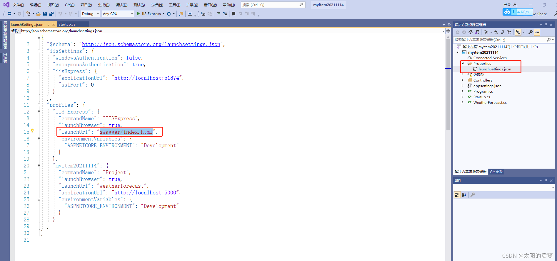Open the 工具(T) menu
This screenshot has height=261, width=557.
pyautogui.click(x=175, y=5)
